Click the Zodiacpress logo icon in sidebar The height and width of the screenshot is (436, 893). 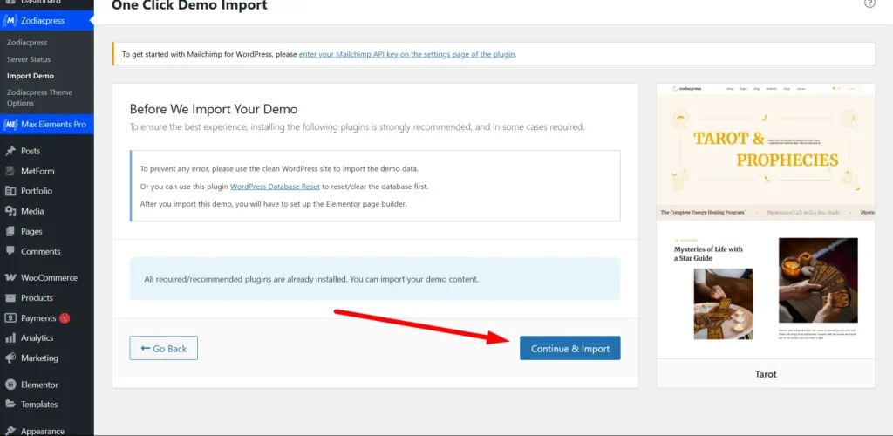click(10, 19)
